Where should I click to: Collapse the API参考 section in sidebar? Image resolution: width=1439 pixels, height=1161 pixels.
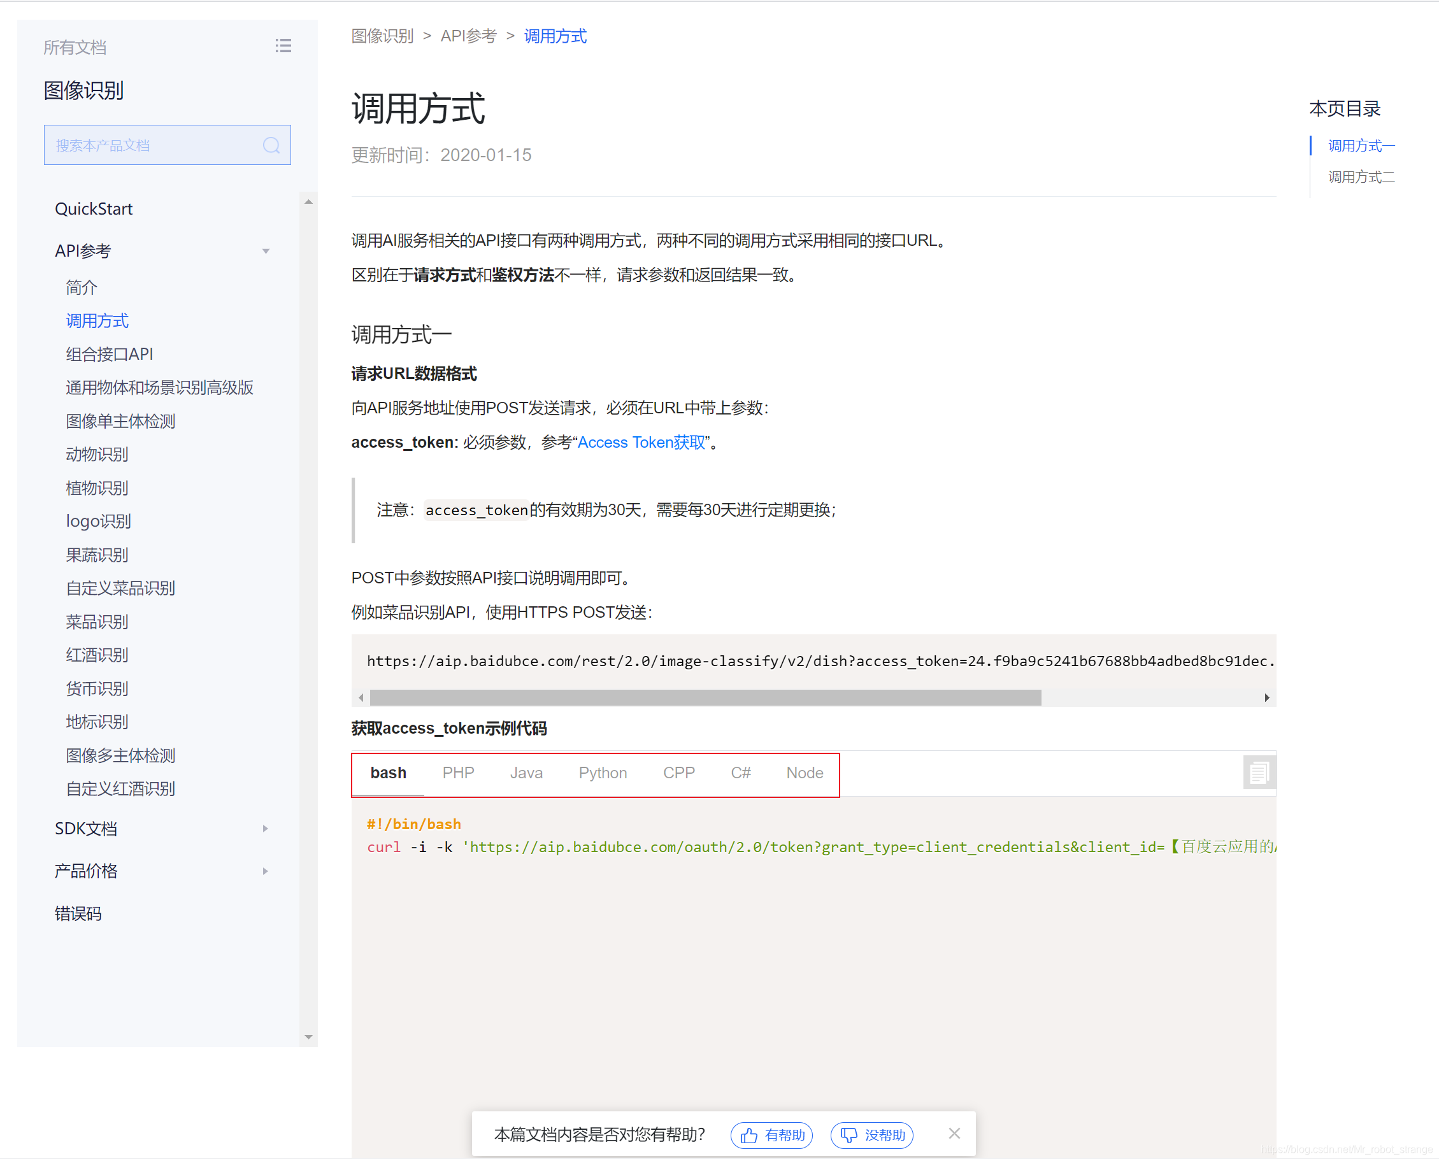266,250
